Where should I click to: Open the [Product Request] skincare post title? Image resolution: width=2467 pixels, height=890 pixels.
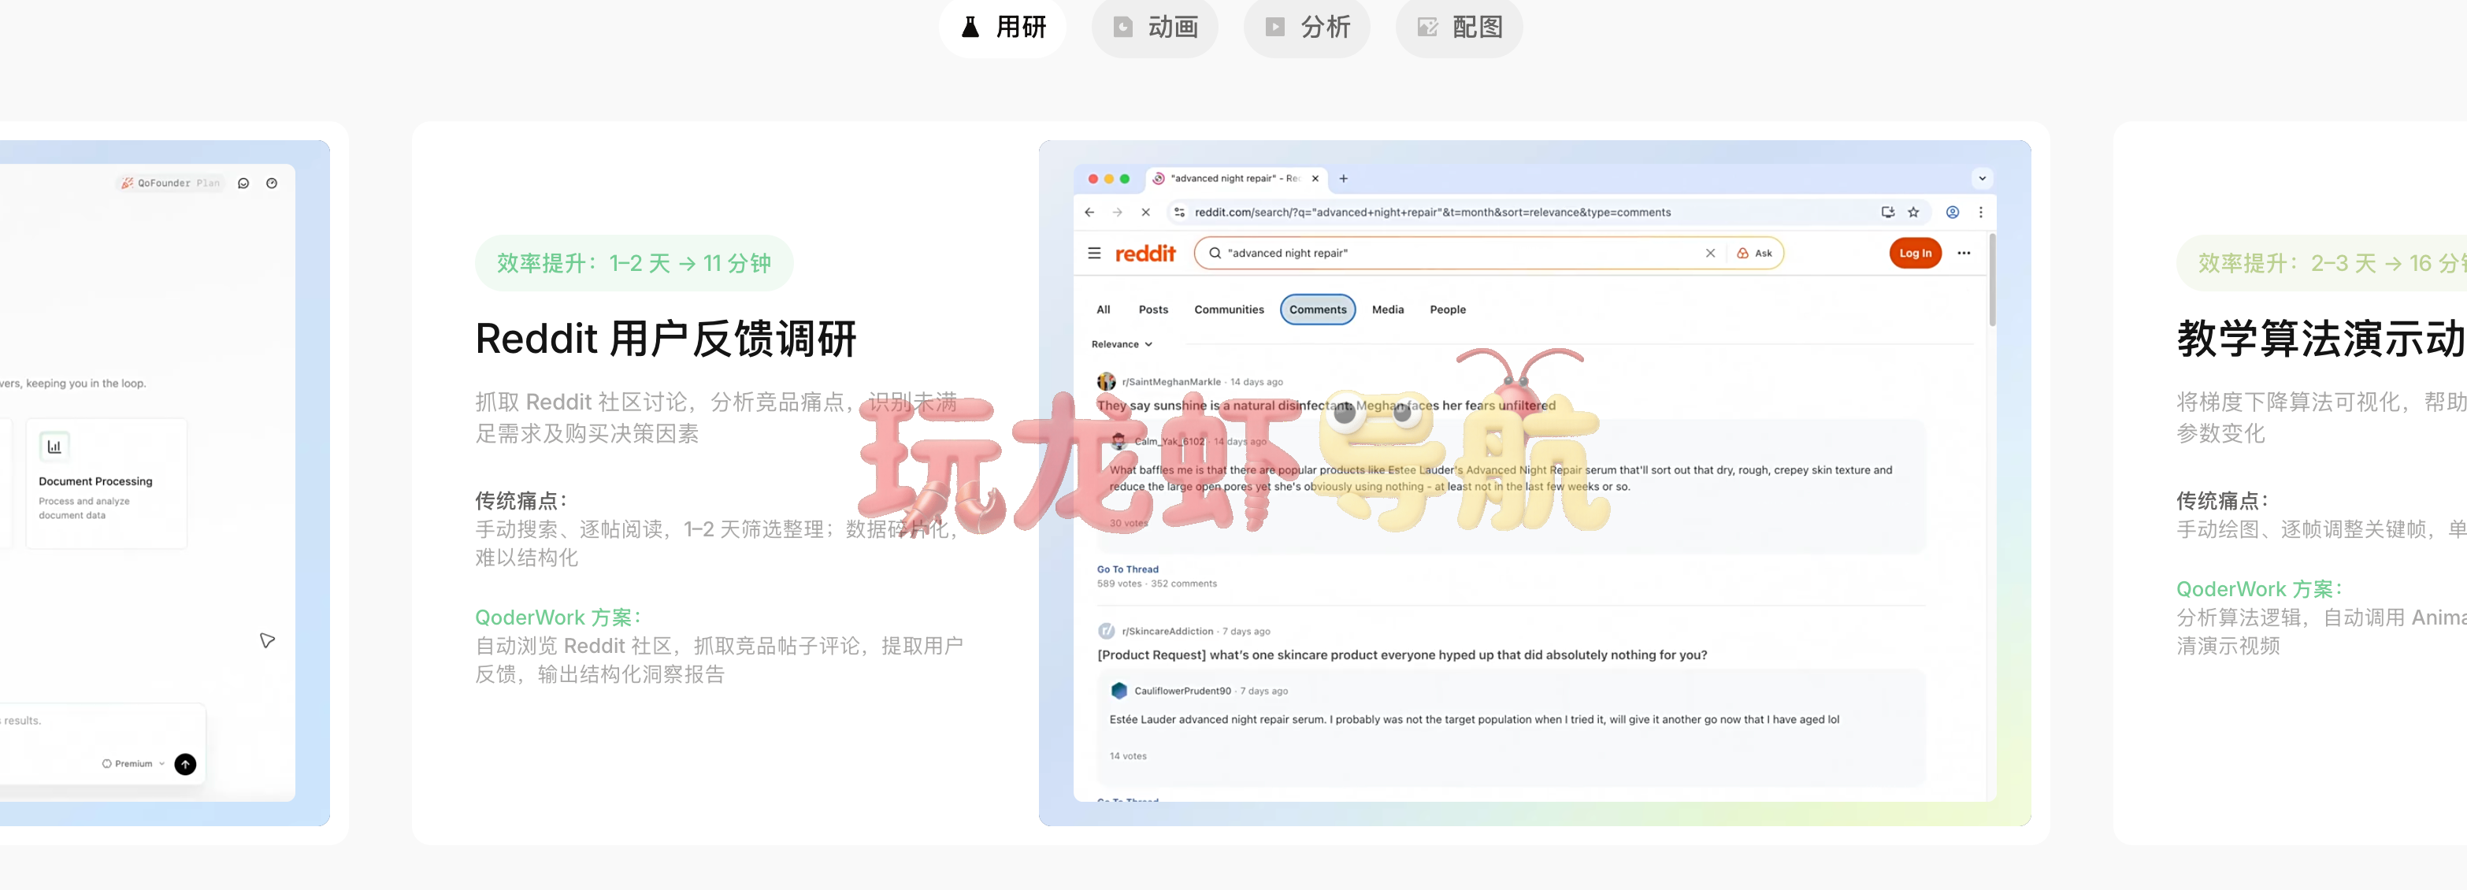tap(1401, 655)
